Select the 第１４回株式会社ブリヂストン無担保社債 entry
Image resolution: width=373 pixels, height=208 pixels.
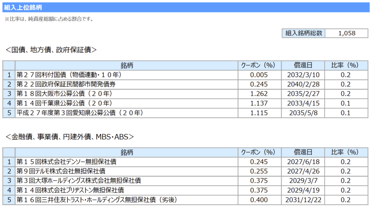70,190
